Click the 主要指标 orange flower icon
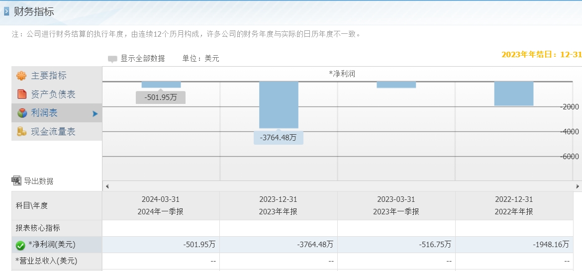Screen dimensions: 582x271 [x=21, y=76]
